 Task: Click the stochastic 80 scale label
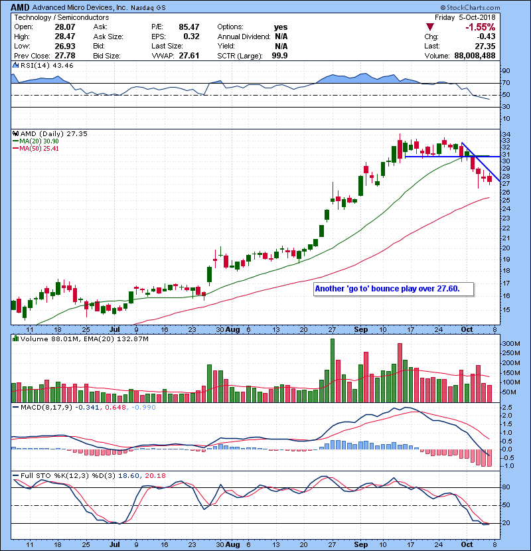tap(506, 487)
